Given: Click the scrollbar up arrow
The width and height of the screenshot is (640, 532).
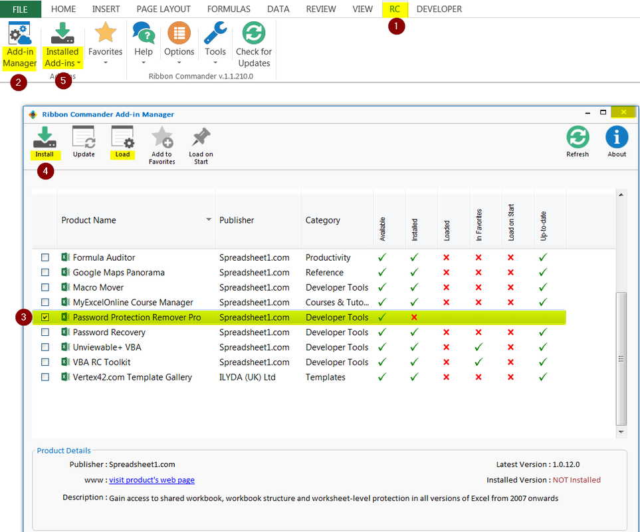Looking at the screenshot, I should 621,195.
